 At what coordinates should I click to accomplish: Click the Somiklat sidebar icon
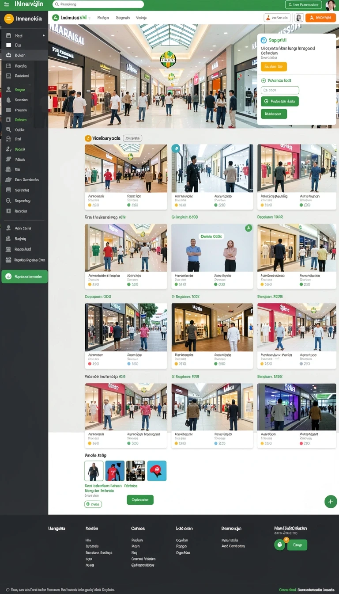pos(8,190)
